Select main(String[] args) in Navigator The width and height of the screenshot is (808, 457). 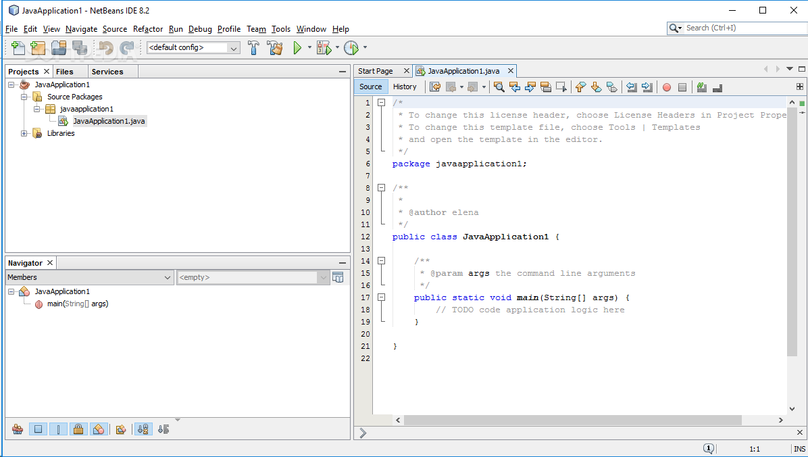point(78,304)
